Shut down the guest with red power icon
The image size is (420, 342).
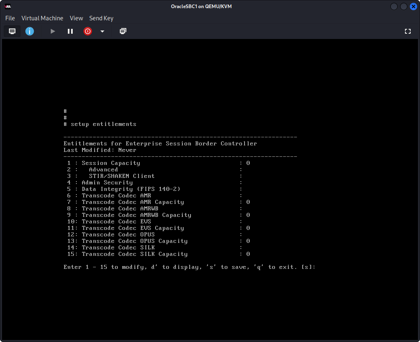(88, 31)
